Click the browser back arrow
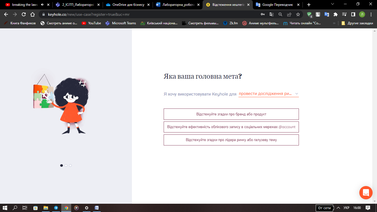 [x=6, y=14]
